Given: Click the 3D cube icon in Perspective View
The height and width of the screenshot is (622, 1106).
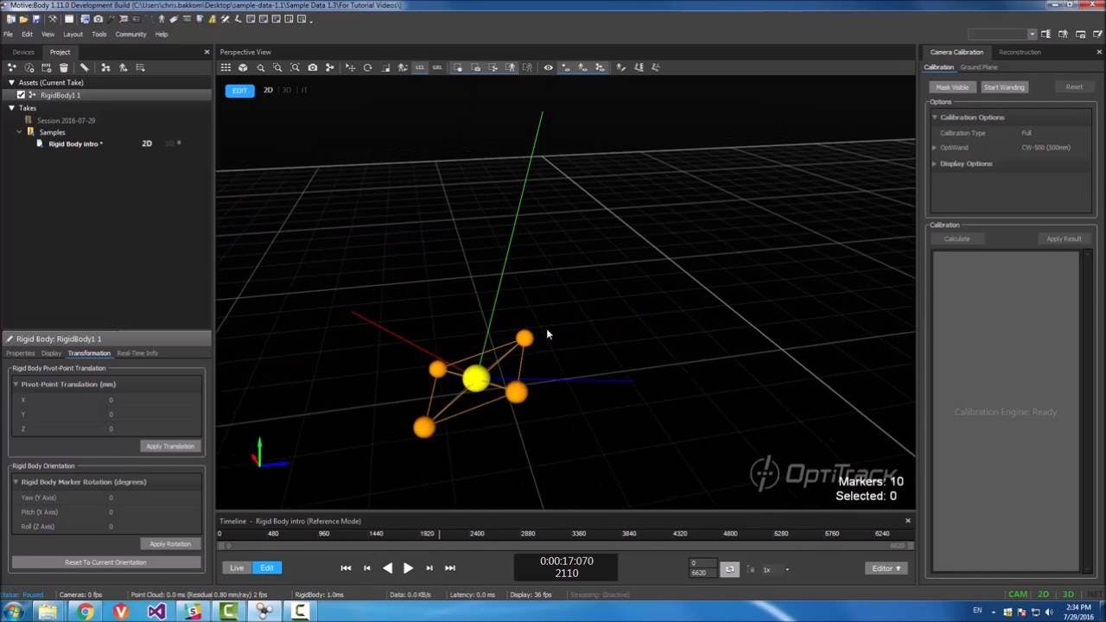Looking at the screenshot, I should pos(243,67).
